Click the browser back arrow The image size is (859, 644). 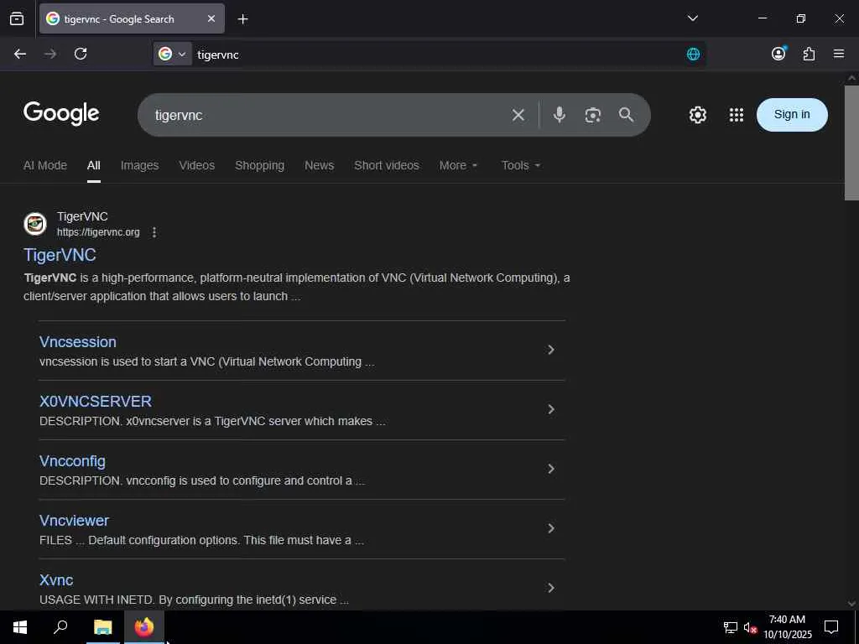point(20,54)
